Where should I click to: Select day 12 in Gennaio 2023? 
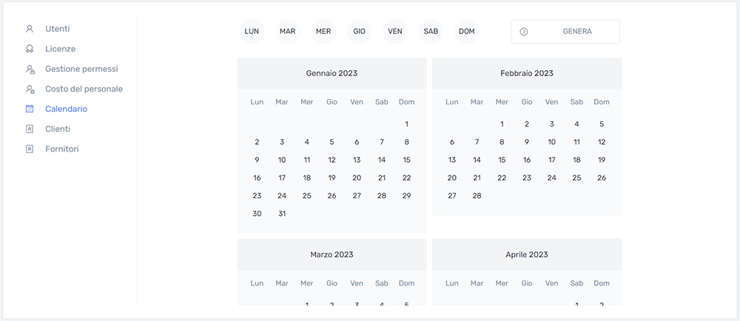coord(332,160)
